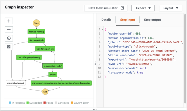Click the "motion-organization-id" key

pos(126,38)
